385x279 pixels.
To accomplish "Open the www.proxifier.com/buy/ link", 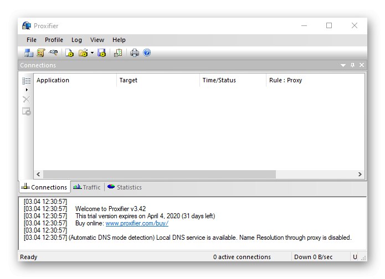I will click(137, 223).
